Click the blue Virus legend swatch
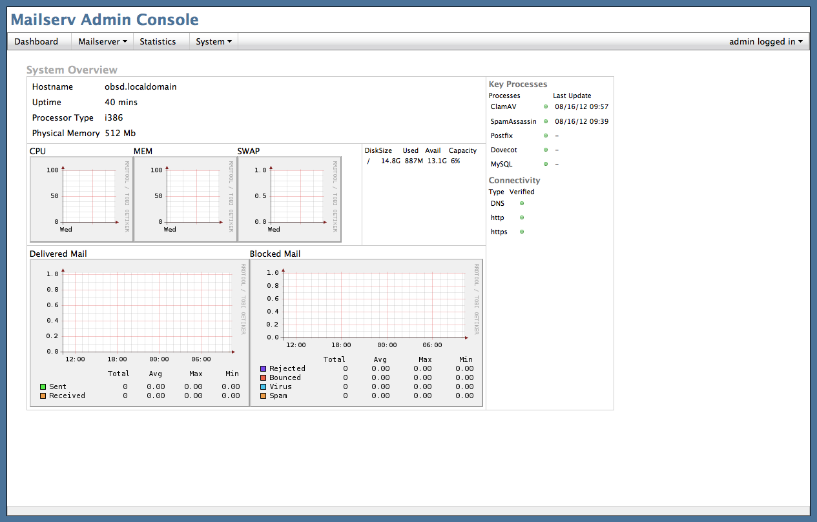The image size is (817, 522). (264, 387)
